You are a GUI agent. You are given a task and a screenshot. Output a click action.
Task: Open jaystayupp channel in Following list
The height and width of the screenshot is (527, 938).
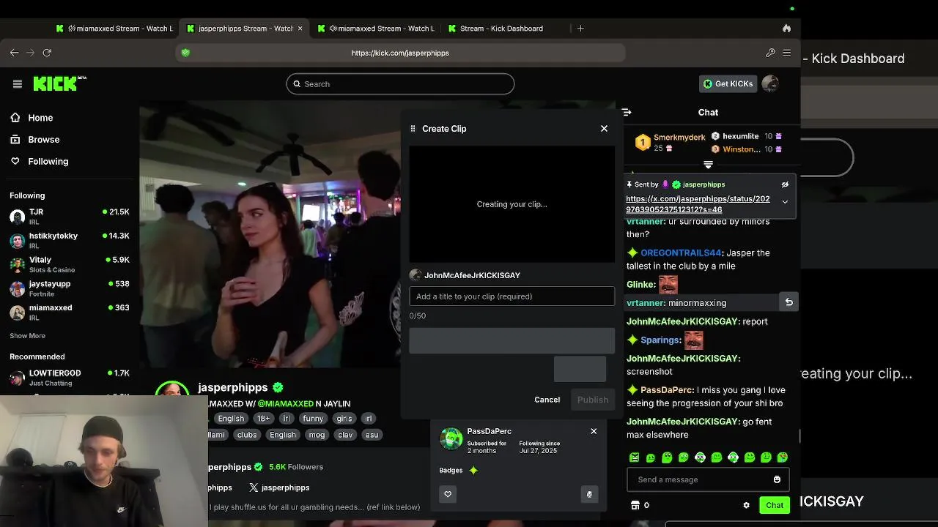coord(70,288)
